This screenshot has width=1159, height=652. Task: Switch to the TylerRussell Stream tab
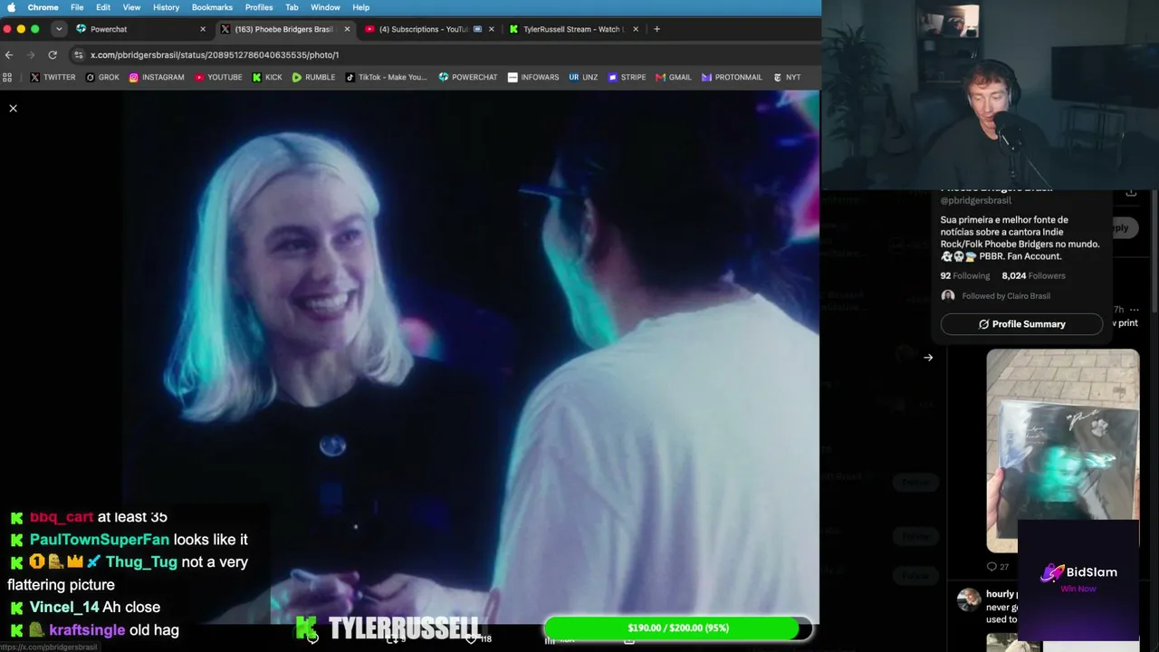tap(573, 29)
